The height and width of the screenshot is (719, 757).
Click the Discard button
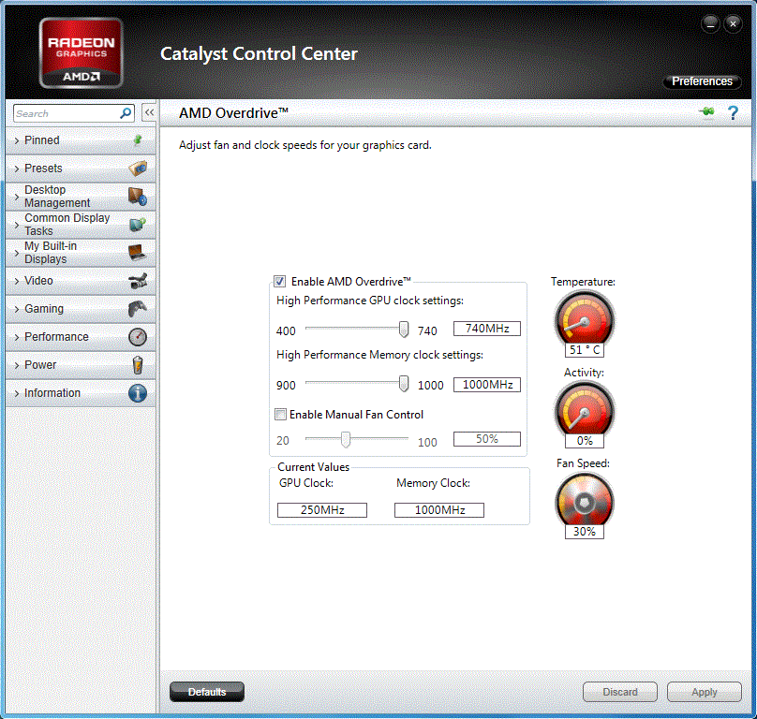620,692
